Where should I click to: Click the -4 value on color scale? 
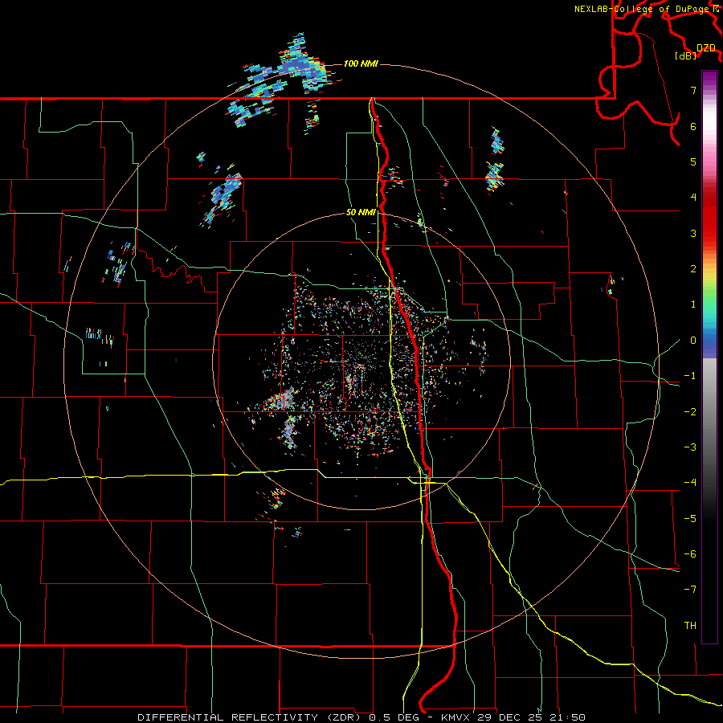(x=690, y=483)
